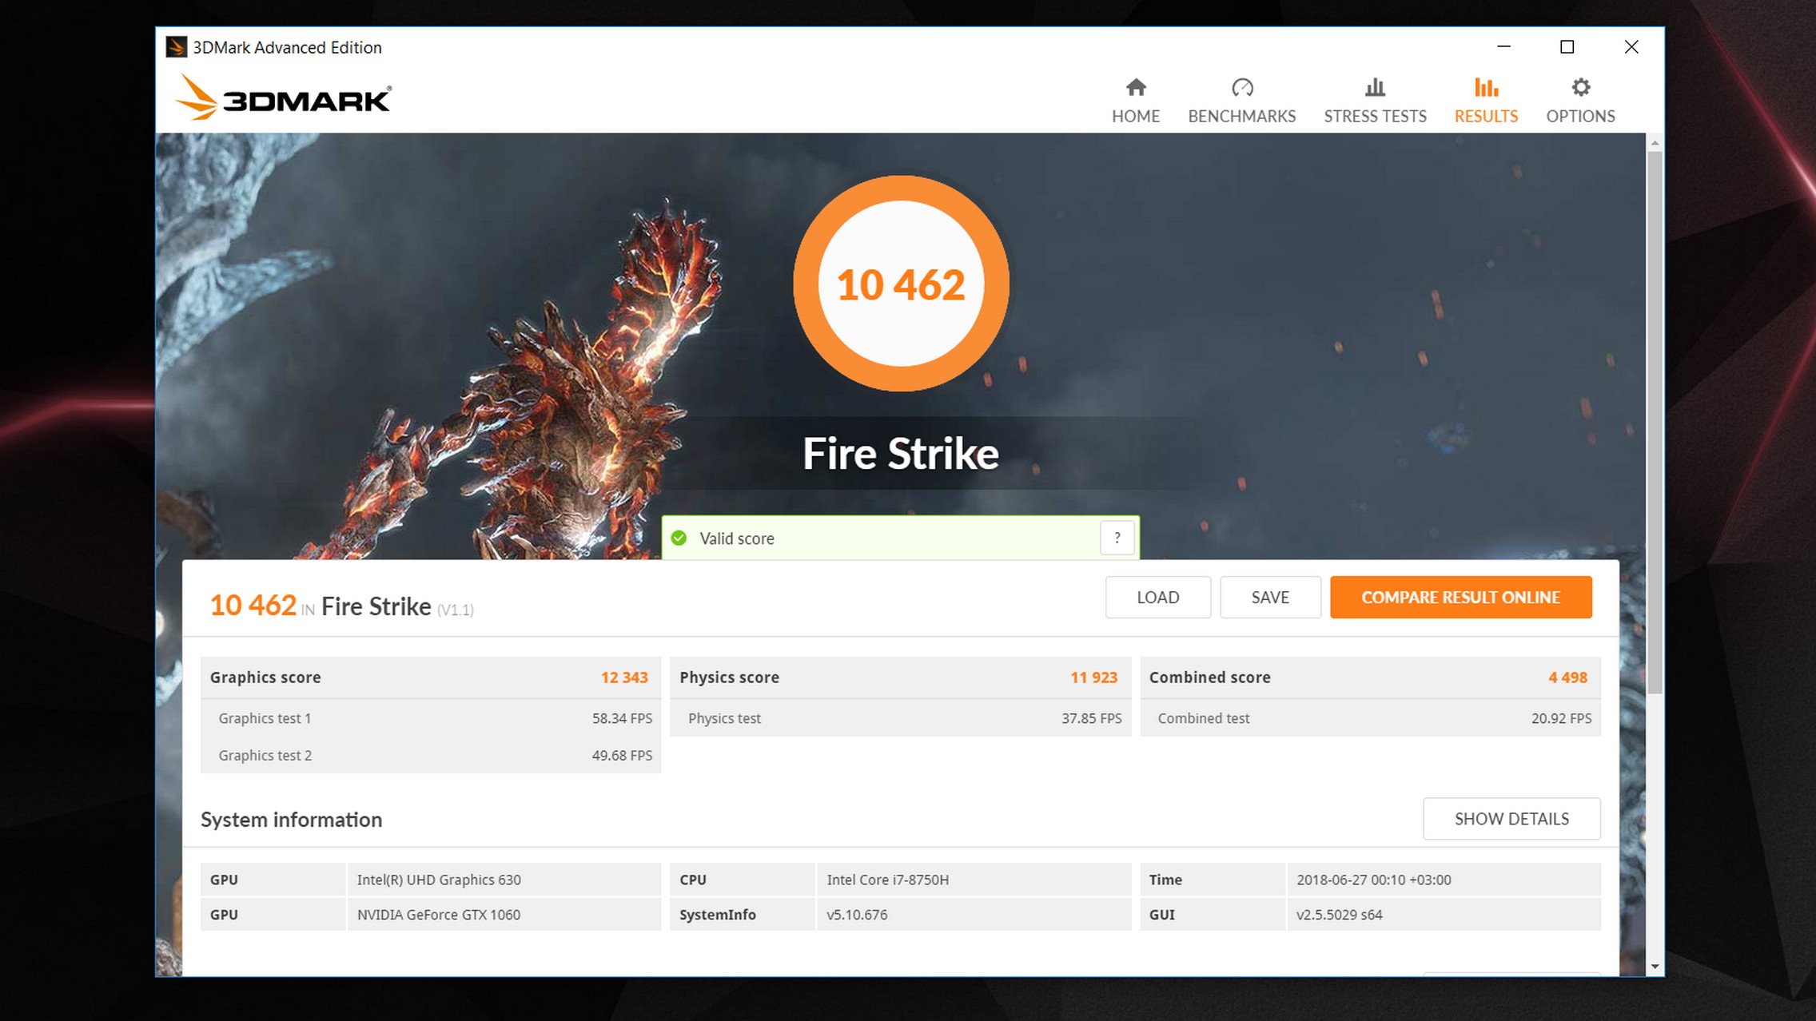This screenshot has height=1021, width=1816.
Task: Click COMPARE RESULT ONLINE button
Action: (1460, 598)
